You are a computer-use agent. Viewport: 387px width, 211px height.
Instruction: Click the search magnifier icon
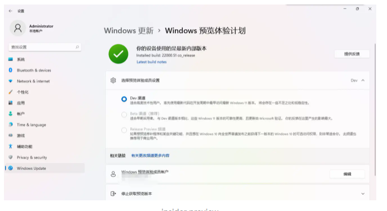pyautogui.click(x=77, y=47)
